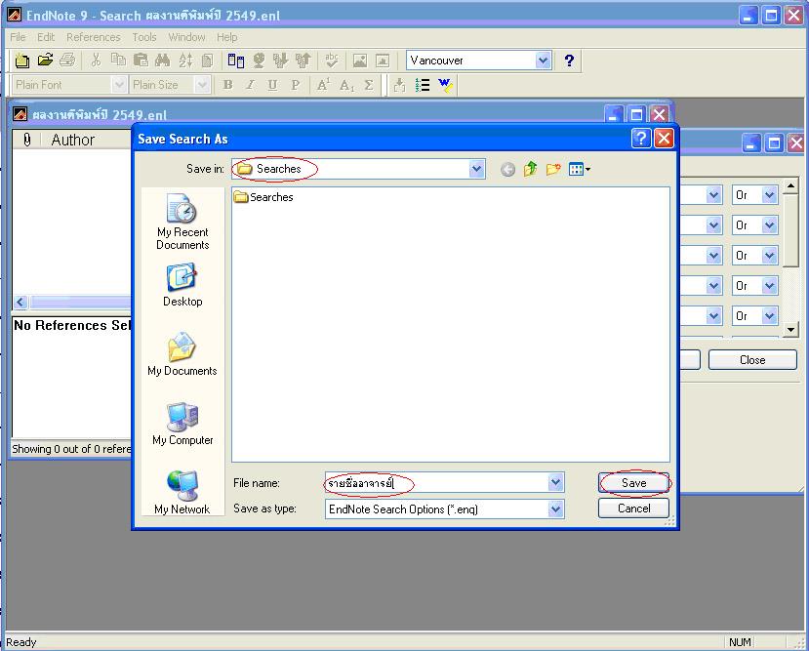Viewport: 809px width, 651px height.
Task: Click the Author column header
Action: pos(73,140)
